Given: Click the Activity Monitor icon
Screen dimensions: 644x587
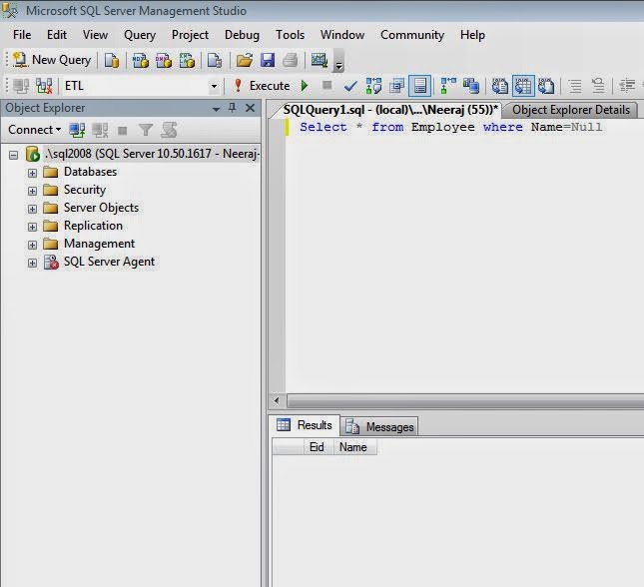Looking at the screenshot, I should pos(320,60).
